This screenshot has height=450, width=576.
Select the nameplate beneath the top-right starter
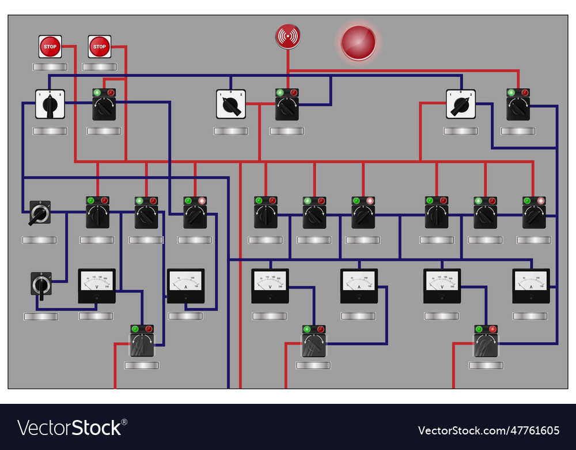point(517,131)
